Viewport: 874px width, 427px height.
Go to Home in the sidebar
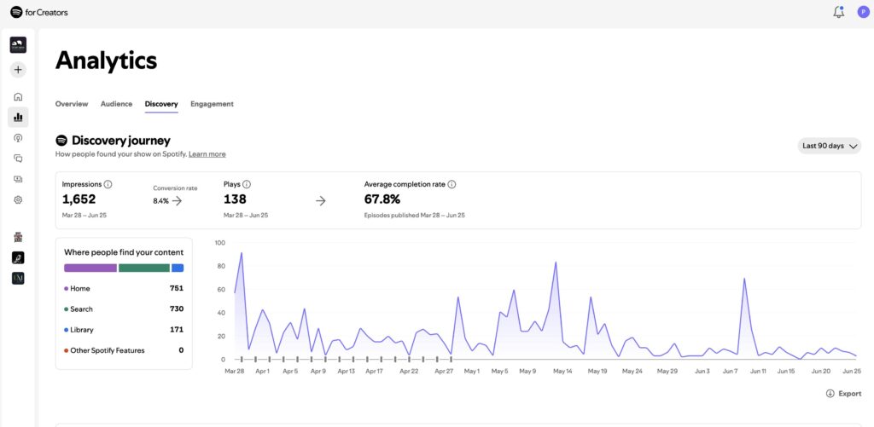pos(18,96)
